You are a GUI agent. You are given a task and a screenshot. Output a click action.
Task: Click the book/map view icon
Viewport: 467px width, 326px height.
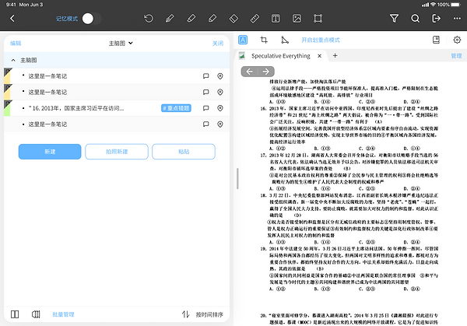click(36, 314)
